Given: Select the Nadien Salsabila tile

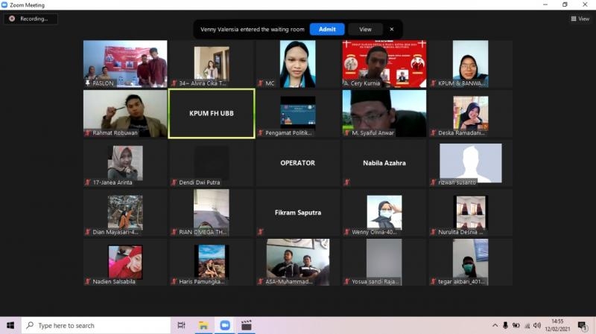Looking at the screenshot, I should (125, 263).
